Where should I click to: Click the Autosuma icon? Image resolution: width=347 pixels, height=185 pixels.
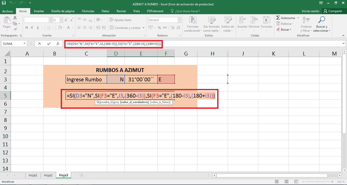(286, 18)
